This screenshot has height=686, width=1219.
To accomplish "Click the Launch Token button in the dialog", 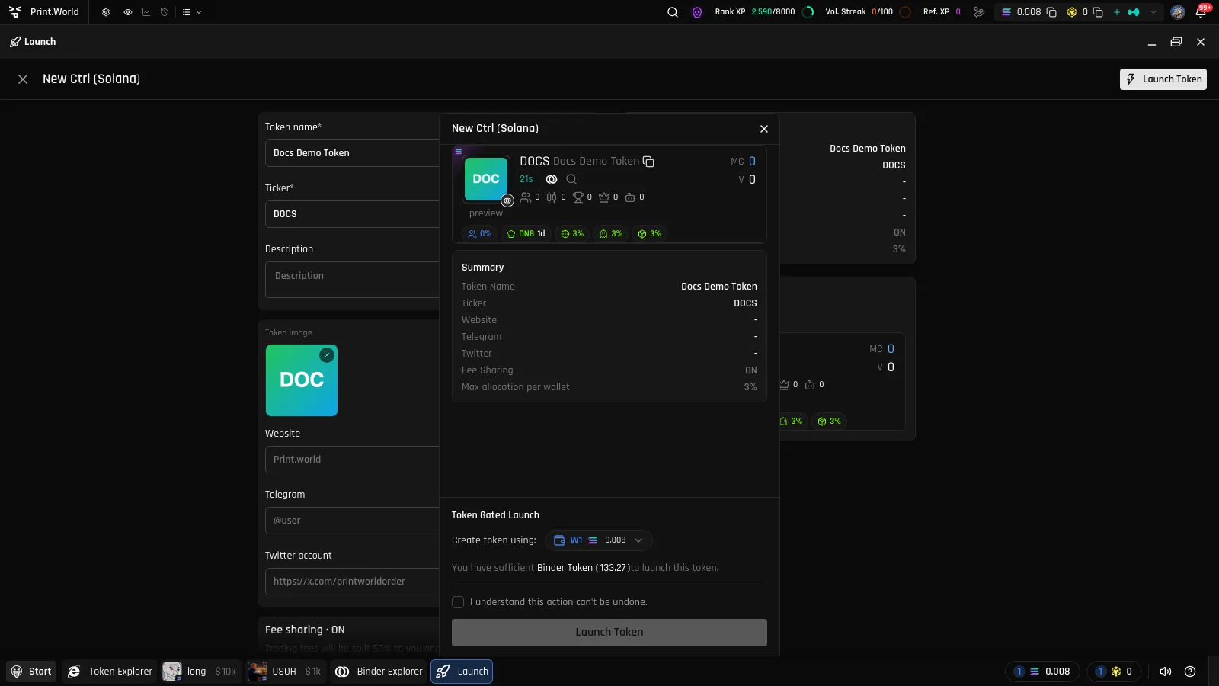I will pyautogui.click(x=609, y=633).
